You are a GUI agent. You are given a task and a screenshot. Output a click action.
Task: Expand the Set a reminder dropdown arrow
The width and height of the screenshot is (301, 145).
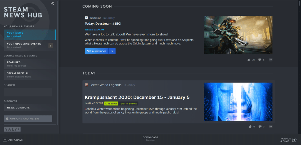pyautogui.click(x=112, y=51)
